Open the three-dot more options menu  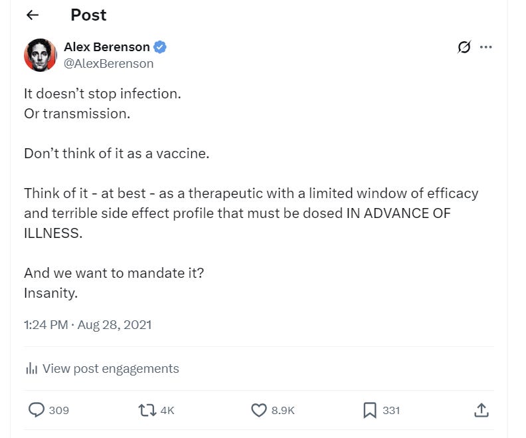click(485, 47)
